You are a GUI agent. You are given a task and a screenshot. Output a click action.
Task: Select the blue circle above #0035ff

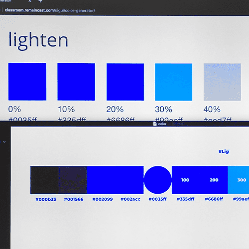(x=158, y=180)
